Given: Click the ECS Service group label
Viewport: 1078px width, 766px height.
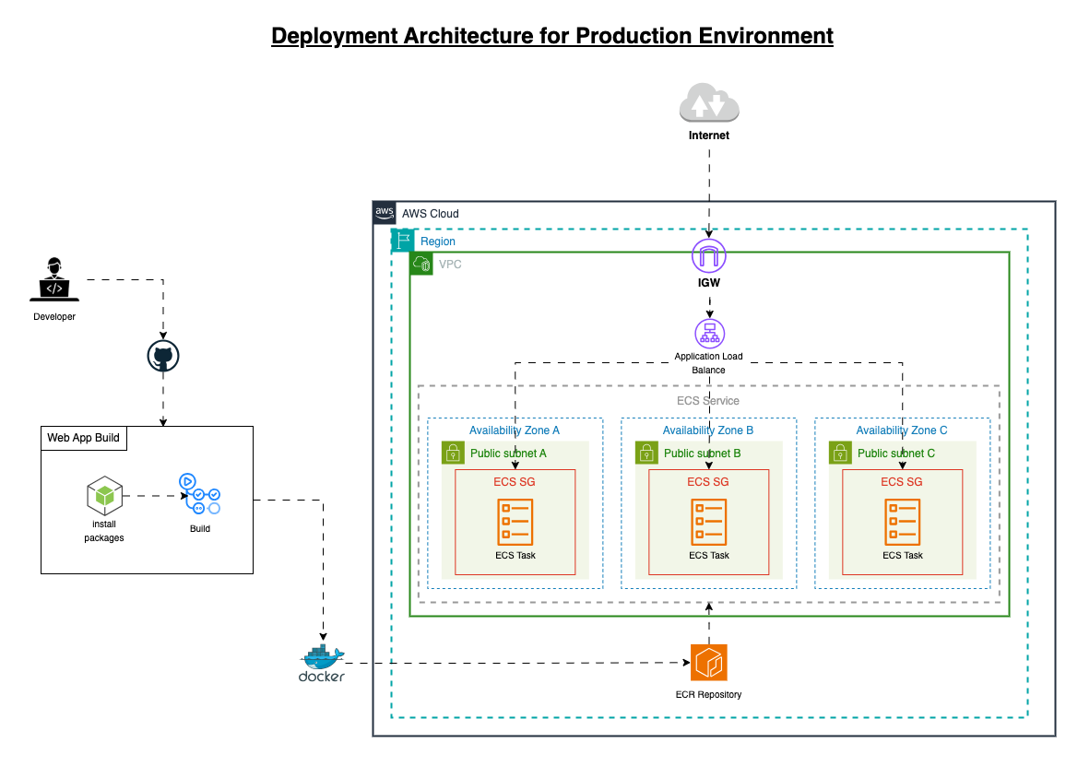Looking at the screenshot, I should pyautogui.click(x=708, y=401).
